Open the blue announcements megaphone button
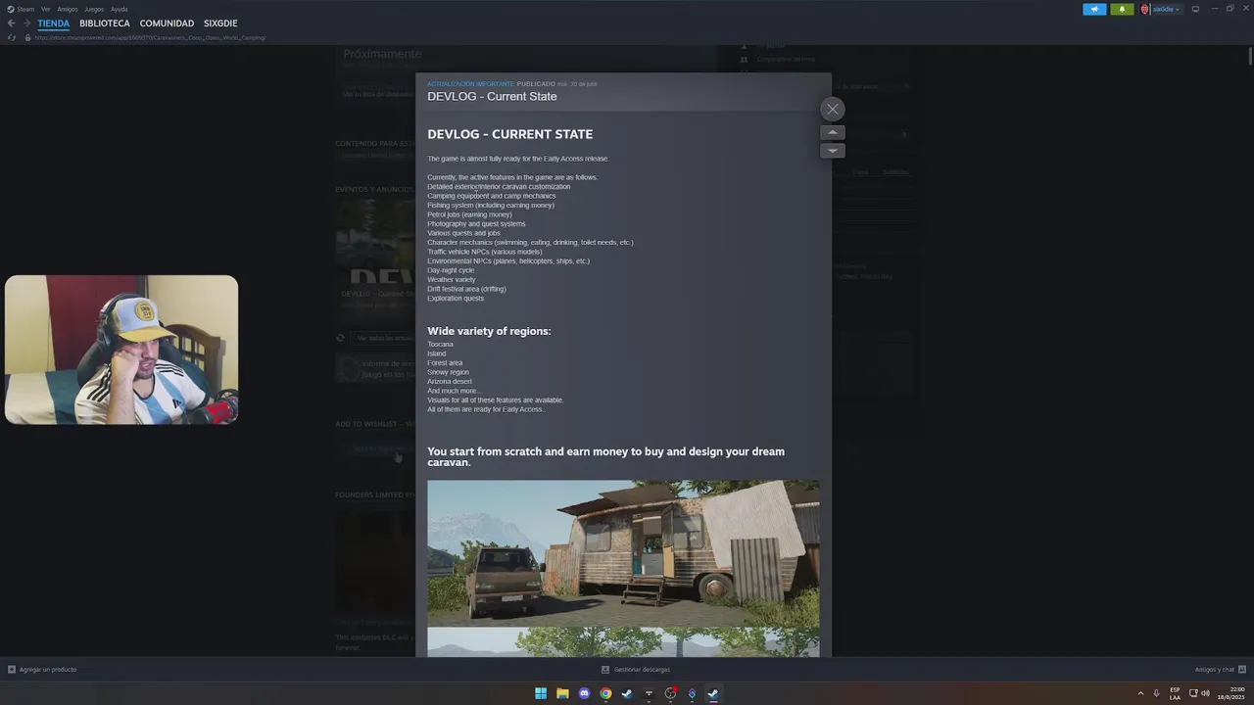This screenshot has height=705, width=1254. pos(1094,9)
